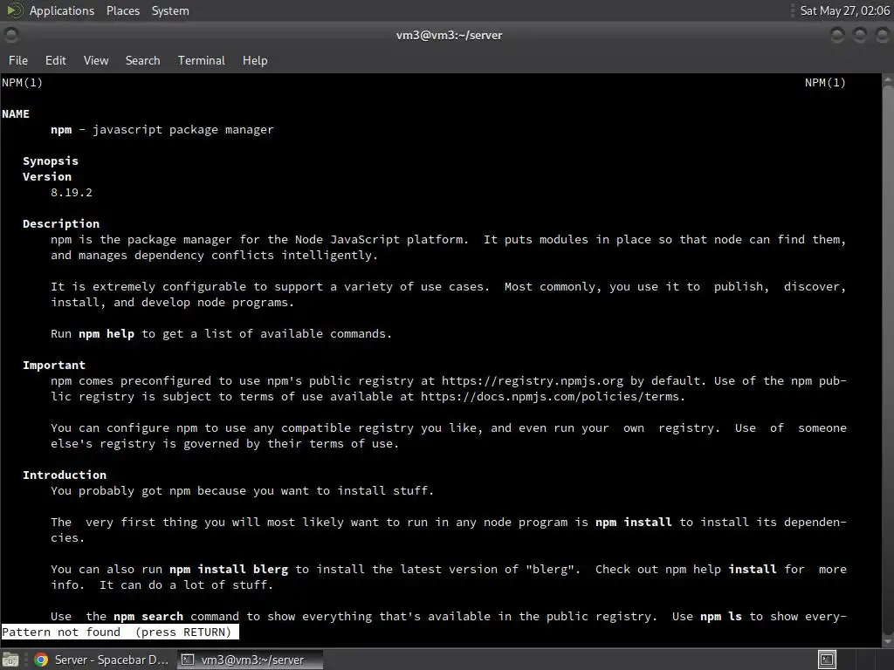Click the https://registry.npmjs.org URL text
The height and width of the screenshot is (670, 894).
tap(533, 380)
